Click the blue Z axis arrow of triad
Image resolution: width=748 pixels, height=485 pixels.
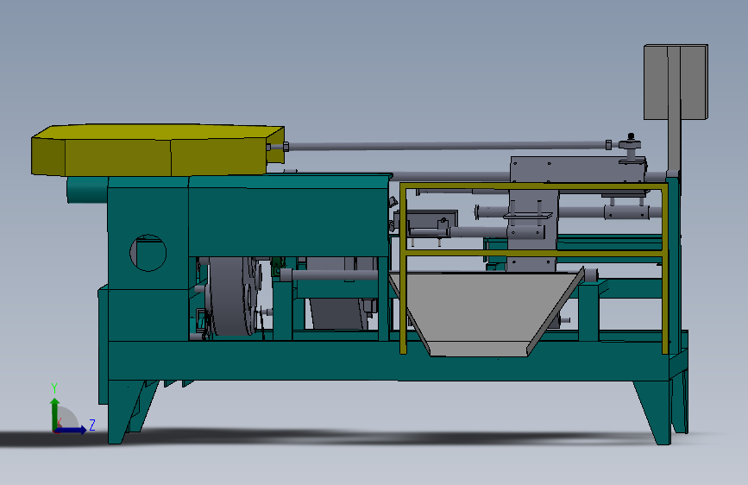coord(71,430)
